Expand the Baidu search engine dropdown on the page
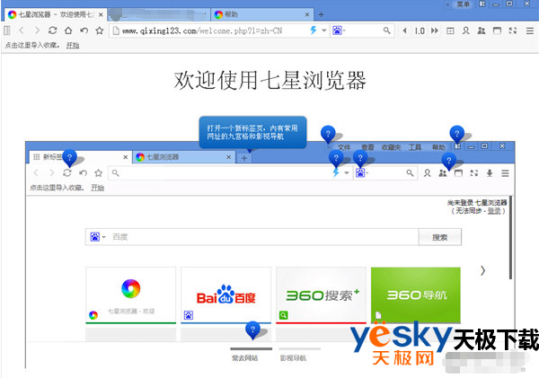 pos(96,237)
